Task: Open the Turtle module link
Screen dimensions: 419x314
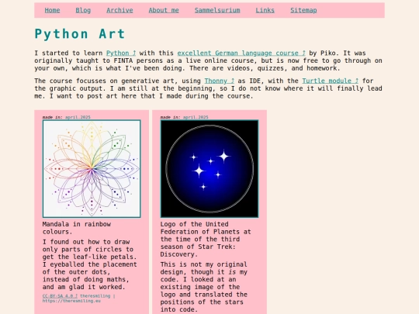Action: point(331,81)
